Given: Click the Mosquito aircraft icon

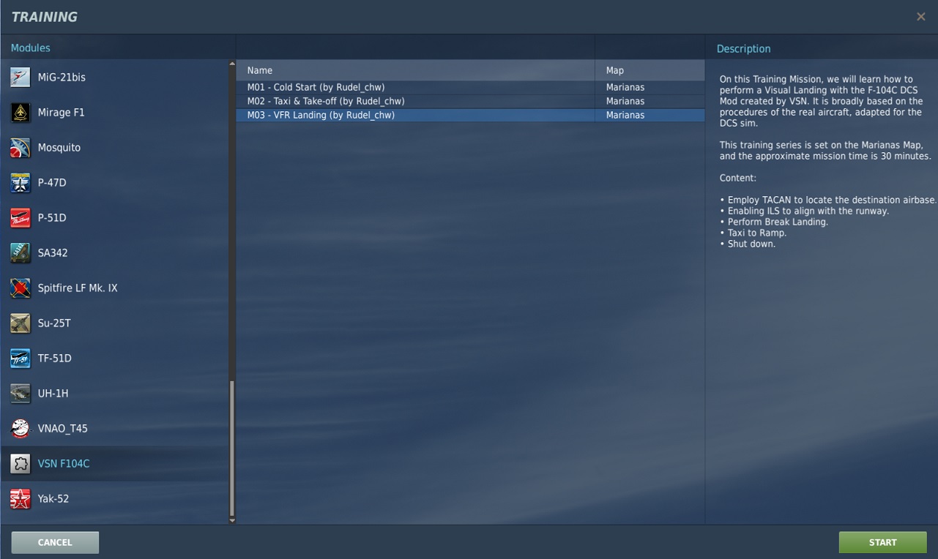Looking at the screenshot, I should tap(21, 148).
